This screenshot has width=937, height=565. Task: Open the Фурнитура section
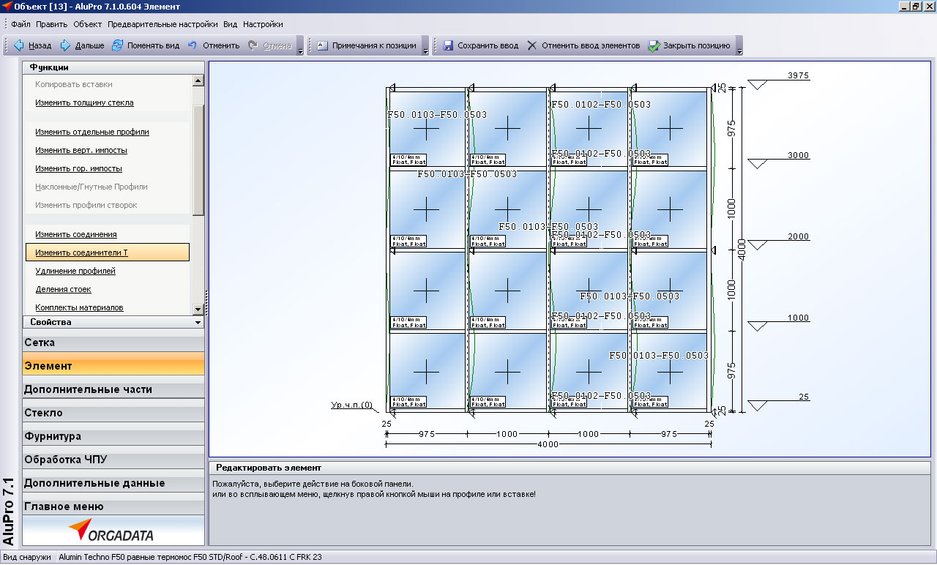[53, 436]
